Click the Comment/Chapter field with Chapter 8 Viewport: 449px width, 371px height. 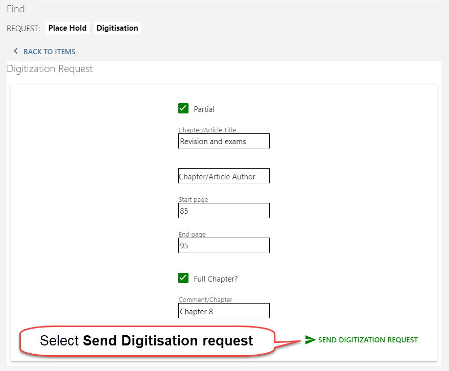pyautogui.click(x=224, y=311)
